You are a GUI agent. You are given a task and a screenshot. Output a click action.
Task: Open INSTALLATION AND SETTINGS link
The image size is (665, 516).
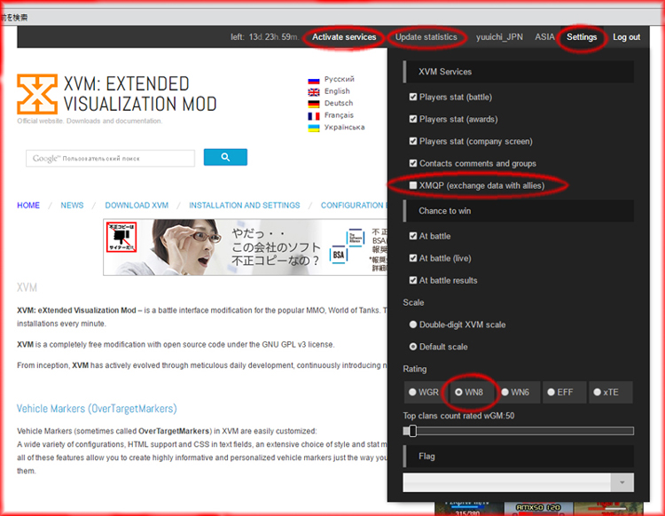coord(245,206)
